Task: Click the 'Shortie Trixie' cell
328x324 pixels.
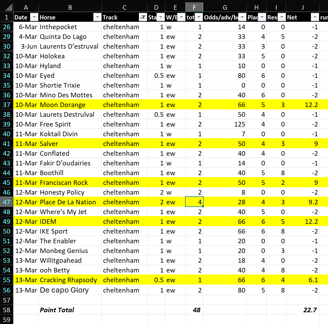Action: [70, 85]
